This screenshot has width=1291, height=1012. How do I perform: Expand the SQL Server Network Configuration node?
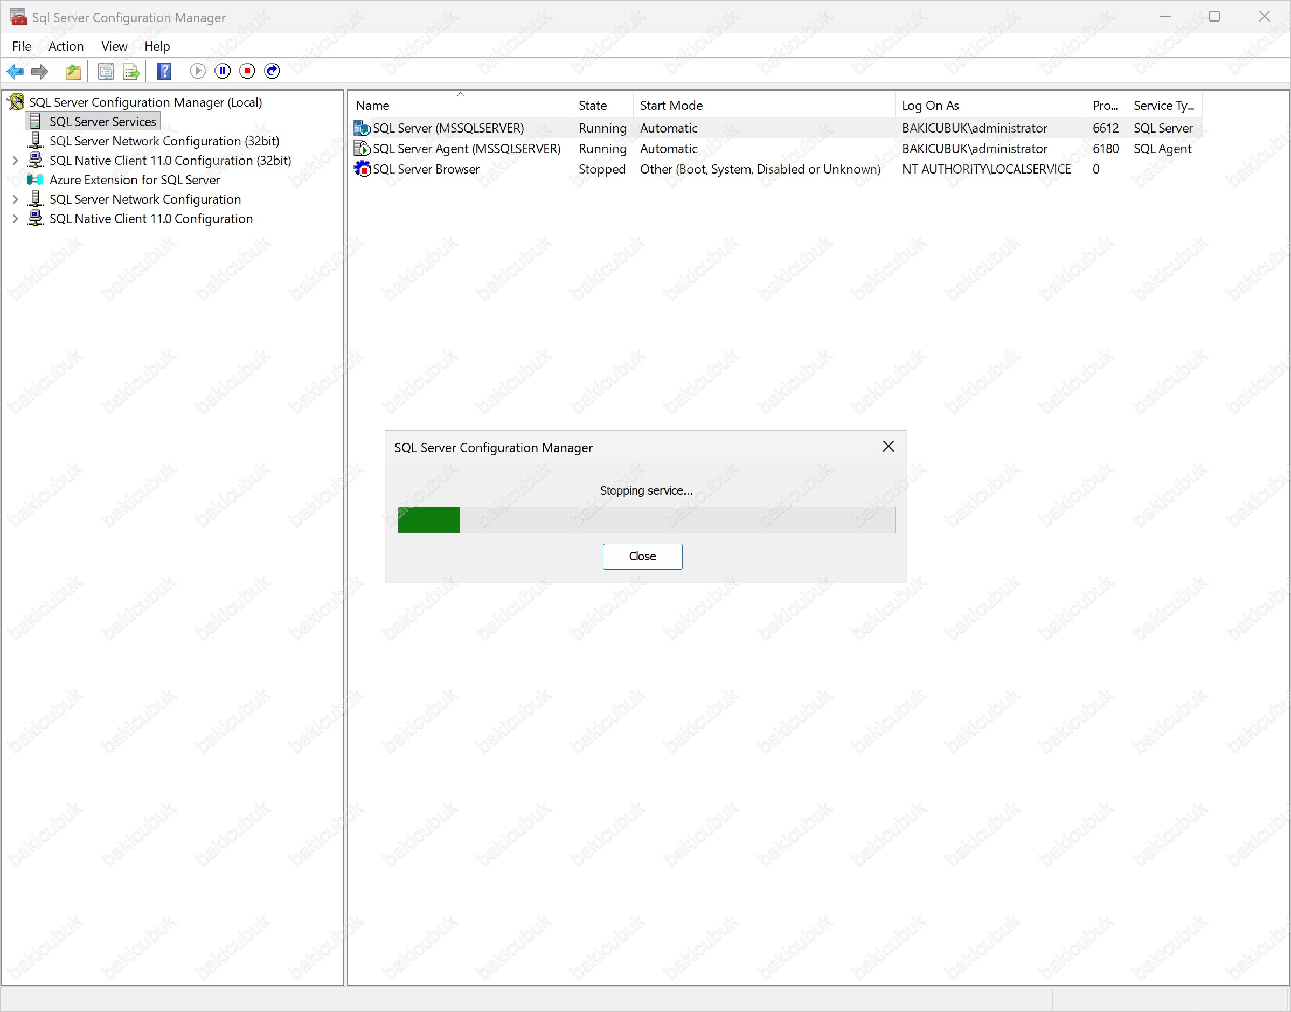click(16, 200)
